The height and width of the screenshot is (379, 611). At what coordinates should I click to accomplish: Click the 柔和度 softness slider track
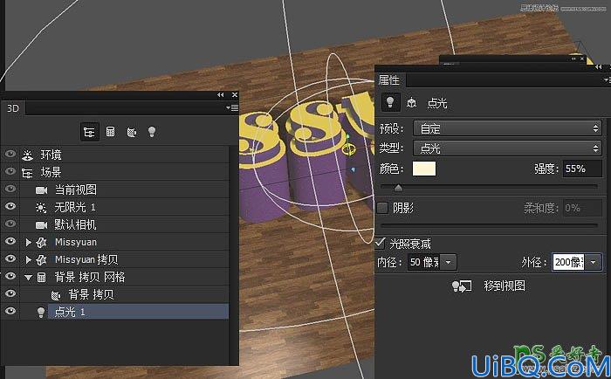(x=489, y=225)
